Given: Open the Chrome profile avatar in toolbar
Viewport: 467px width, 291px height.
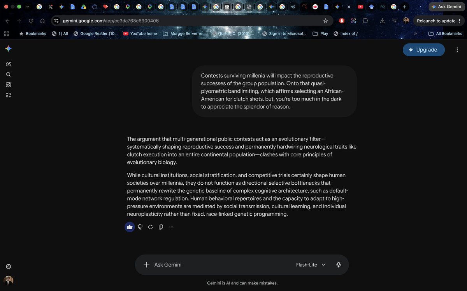Looking at the screenshot, I should pos(406,21).
